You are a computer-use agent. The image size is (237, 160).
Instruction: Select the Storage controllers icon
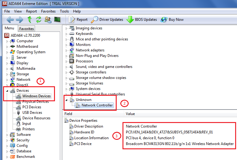click(72, 72)
